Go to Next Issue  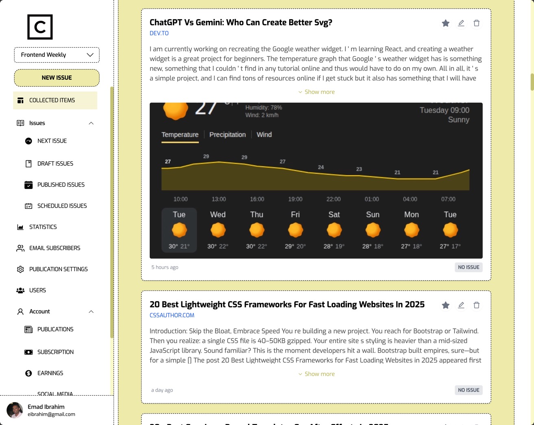[52, 141]
